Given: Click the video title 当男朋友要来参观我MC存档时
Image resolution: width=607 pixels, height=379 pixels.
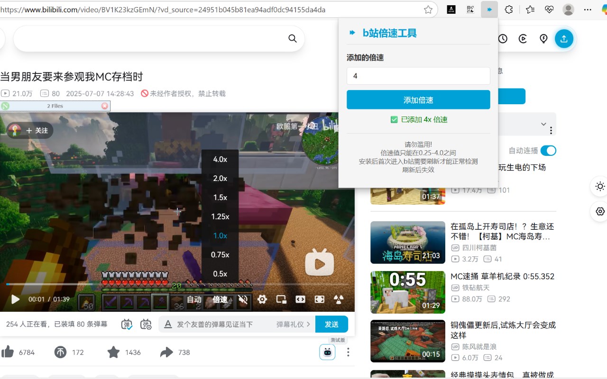Looking at the screenshot, I should [72, 76].
